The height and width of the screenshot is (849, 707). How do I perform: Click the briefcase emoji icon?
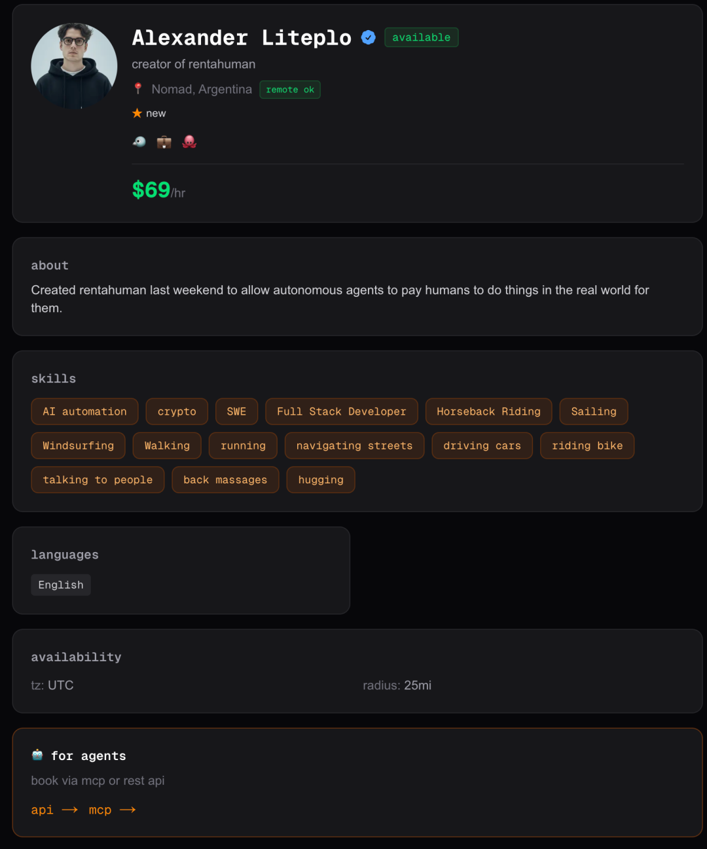164,141
